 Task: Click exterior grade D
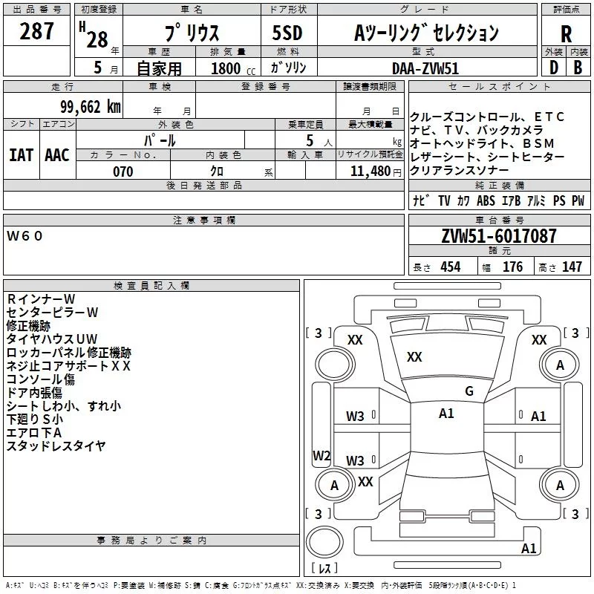coord(554,68)
